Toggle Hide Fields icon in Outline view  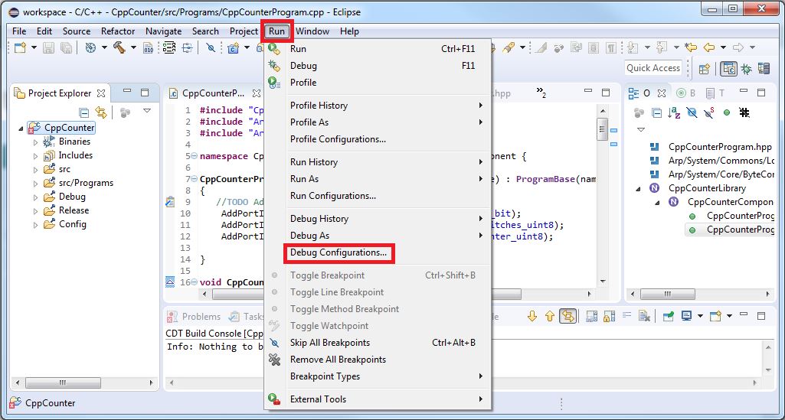(x=692, y=112)
